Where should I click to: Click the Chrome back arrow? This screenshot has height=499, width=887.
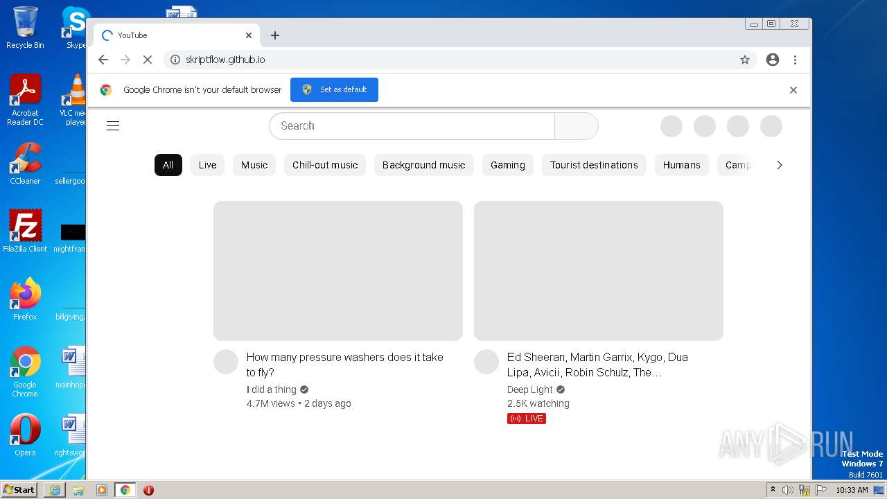tap(103, 60)
